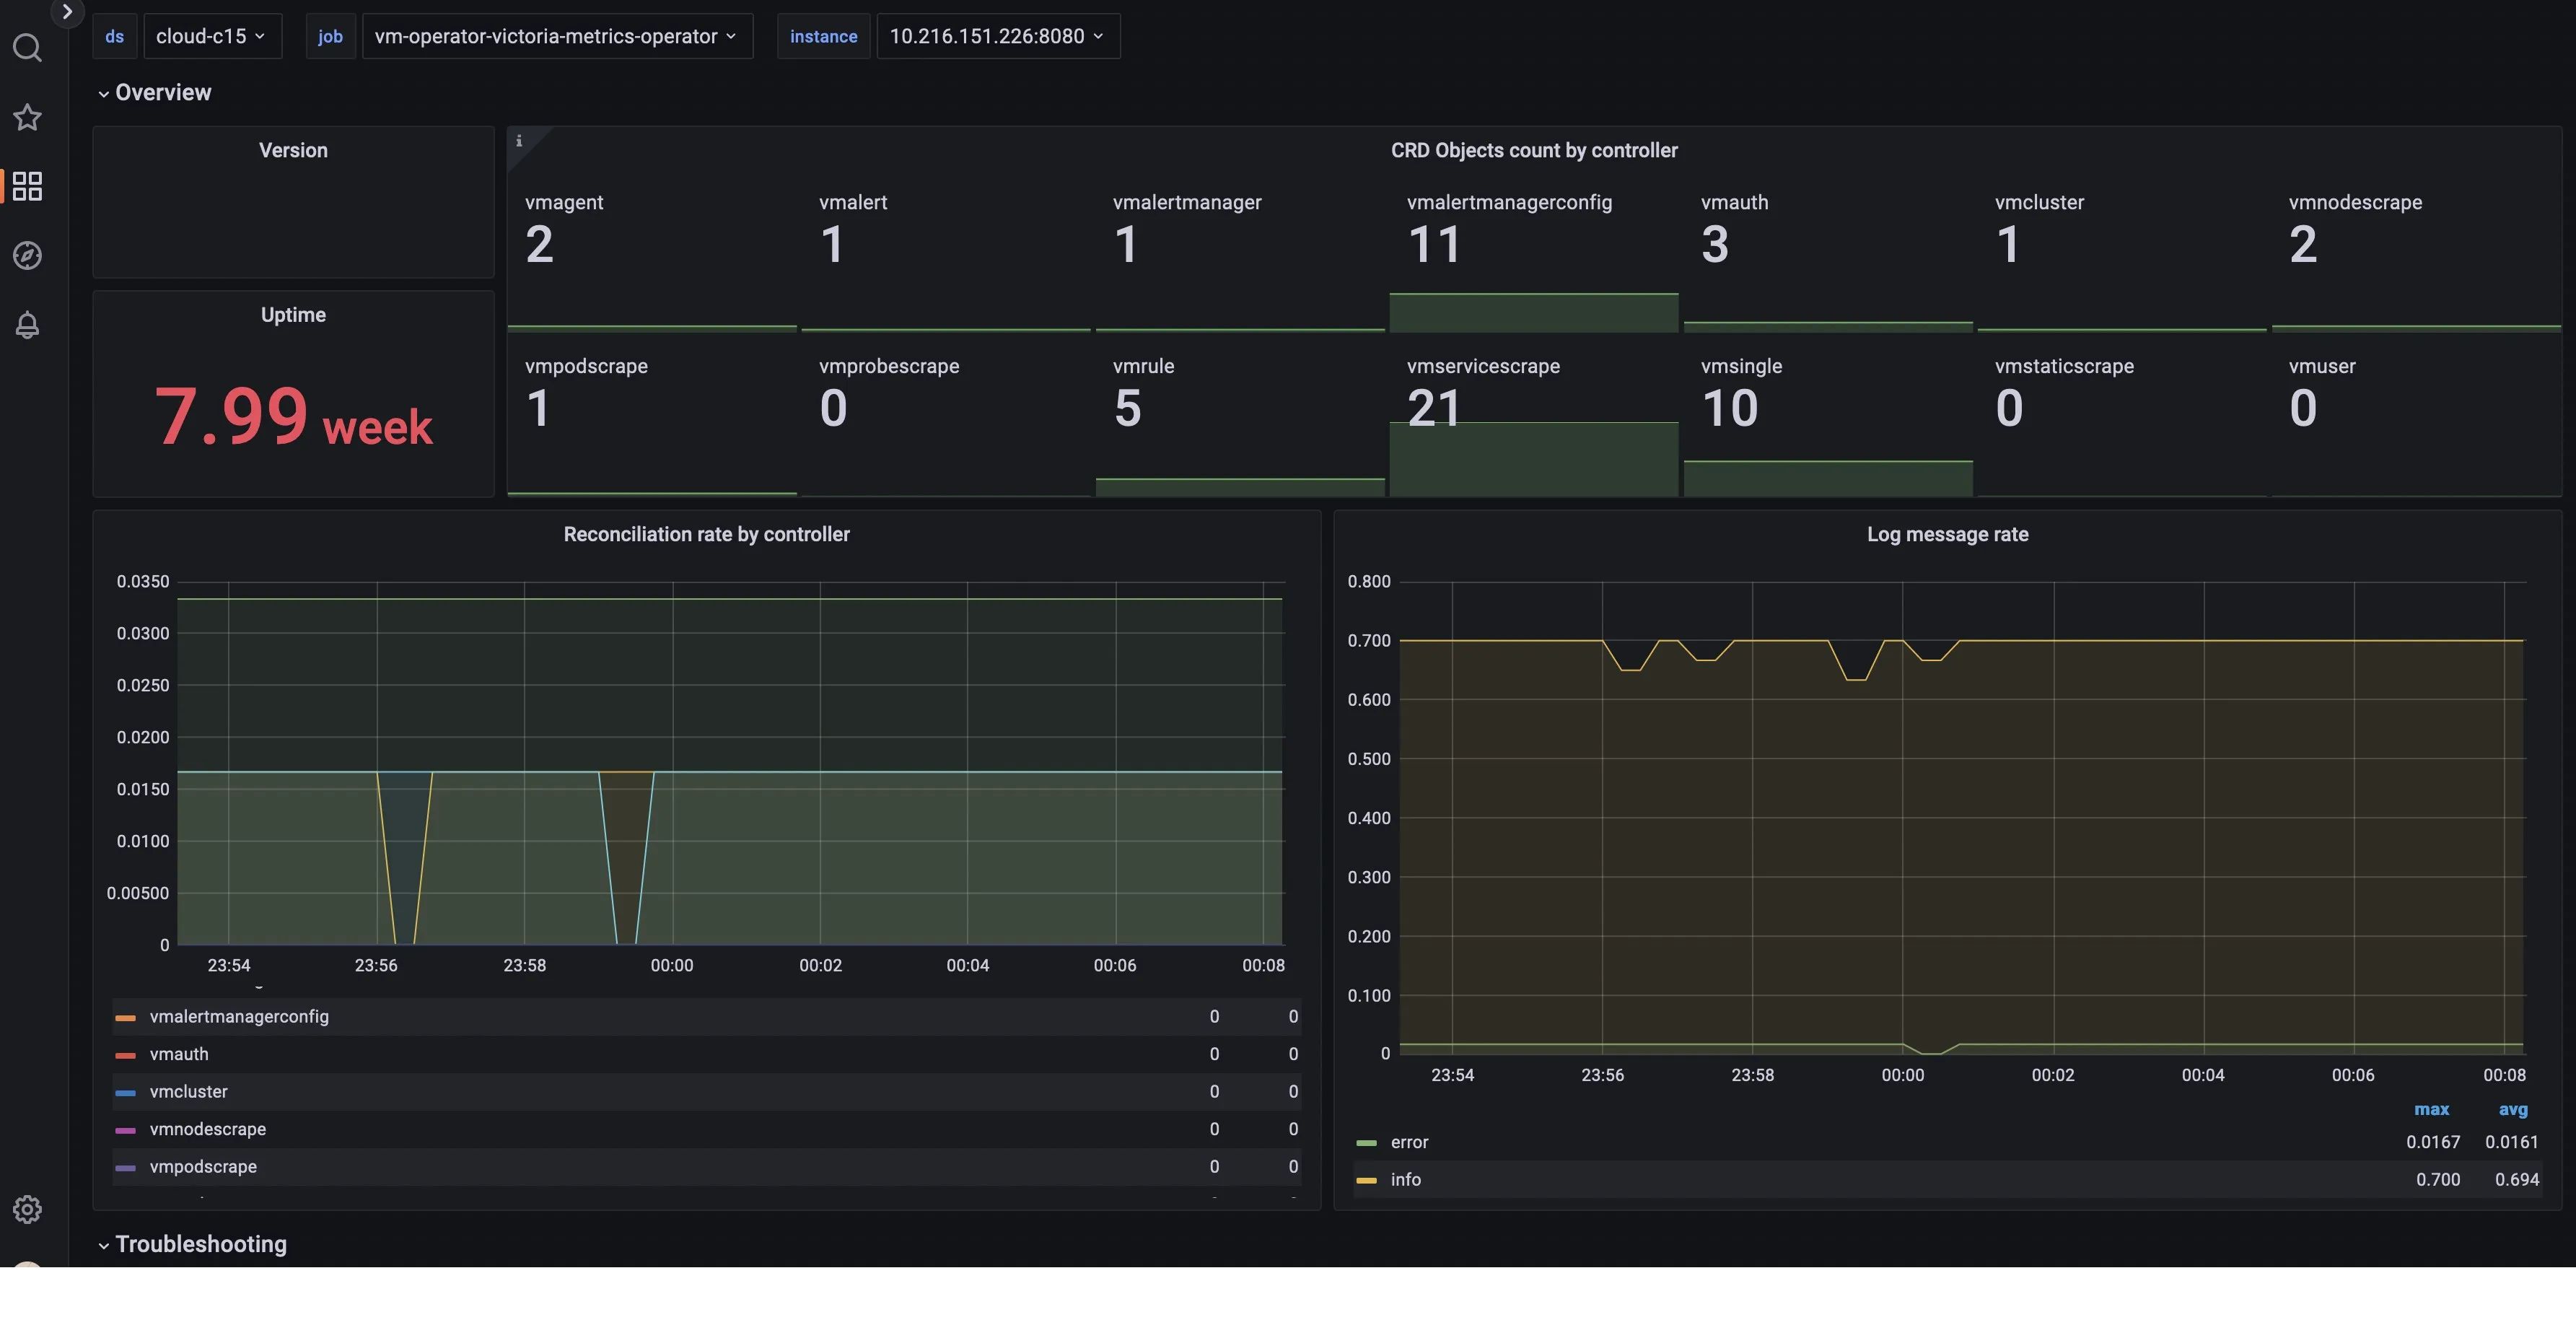2576x1325 pixels.
Task: Open the instance 10.216.151.226:8080 dropdown
Action: point(997,36)
